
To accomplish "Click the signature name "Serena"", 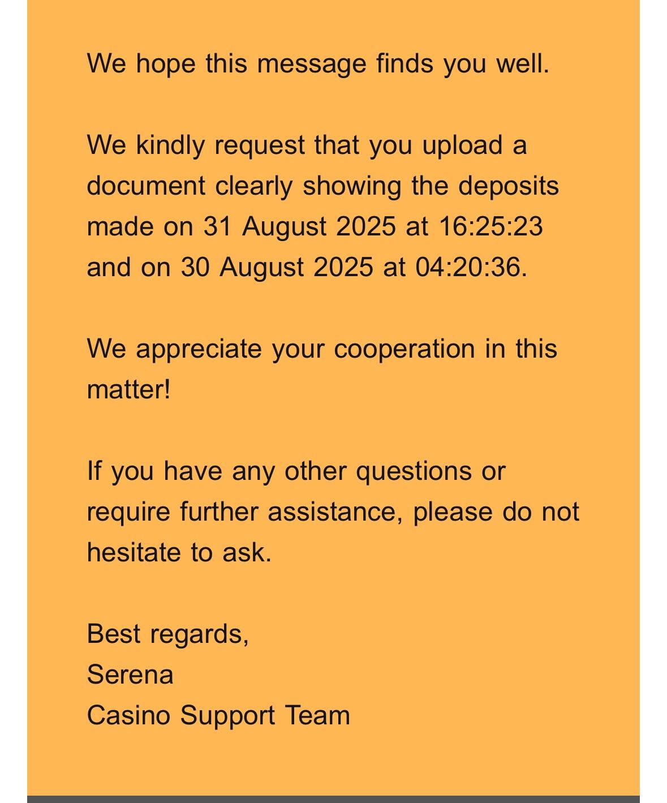I will [130, 675].
